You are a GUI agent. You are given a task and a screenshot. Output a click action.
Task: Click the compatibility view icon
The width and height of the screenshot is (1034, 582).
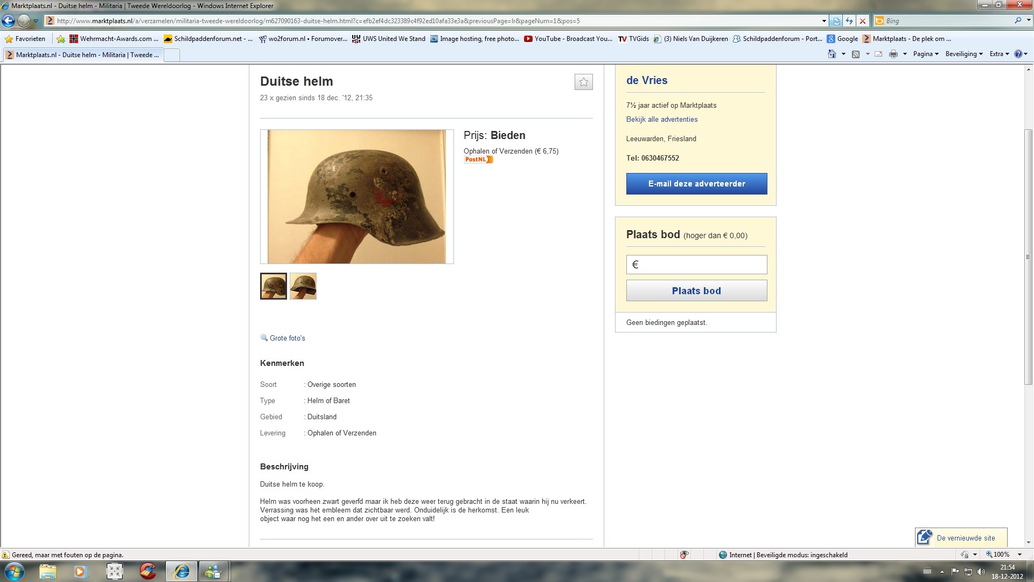point(836,21)
